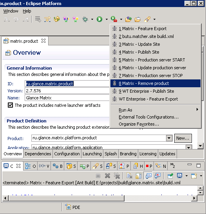The width and height of the screenshot is (206, 214).
Task: Choose '7 Matrix - Production server STOP'
Action: tap(155, 76)
